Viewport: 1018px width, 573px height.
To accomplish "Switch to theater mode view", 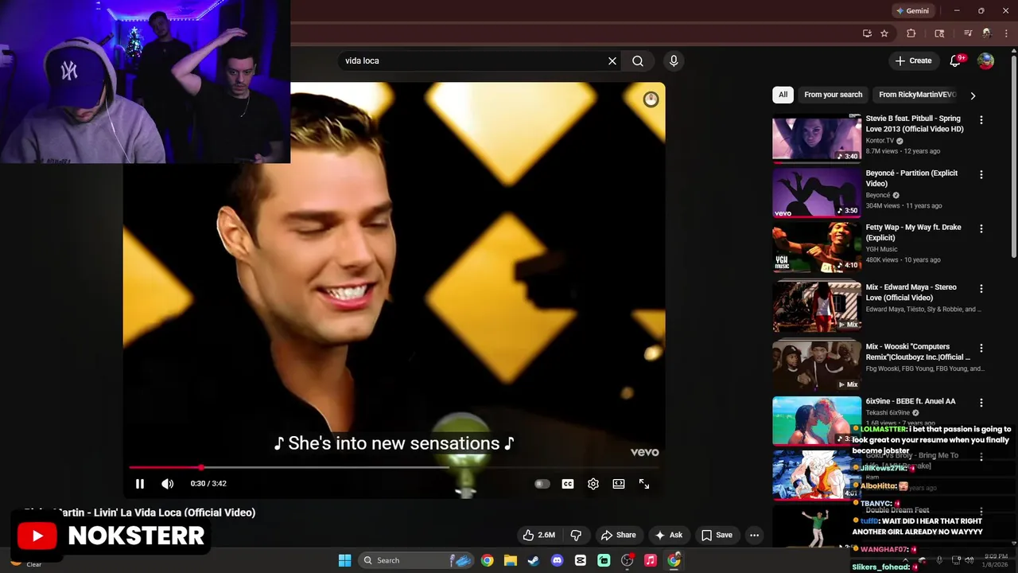I will coord(619,484).
